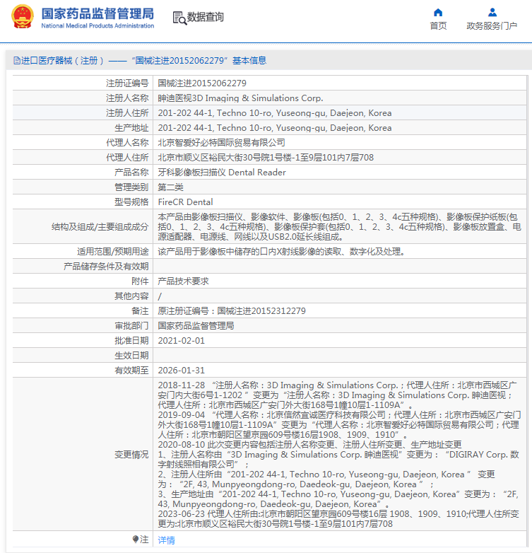This screenshot has height=553, width=532.
Task: Click the 注册人住所 address value
Action: pyautogui.click(x=275, y=113)
